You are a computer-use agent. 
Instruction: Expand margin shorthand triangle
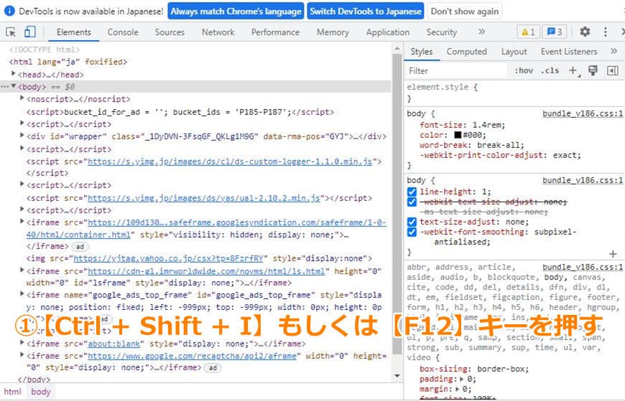click(458, 389)
